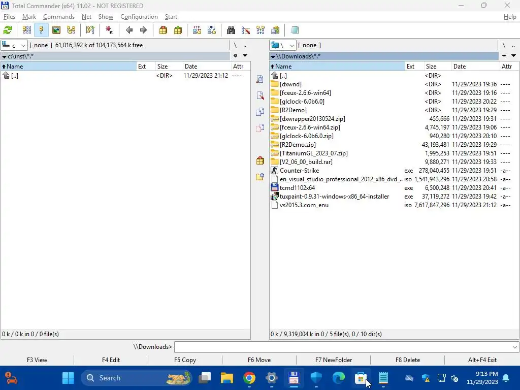Click the Alt+F4 Exit button

[482, 360]
